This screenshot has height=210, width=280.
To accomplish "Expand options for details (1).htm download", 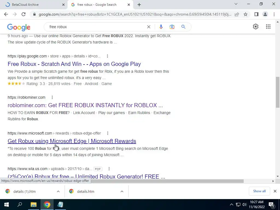I will tap(58, 191).
